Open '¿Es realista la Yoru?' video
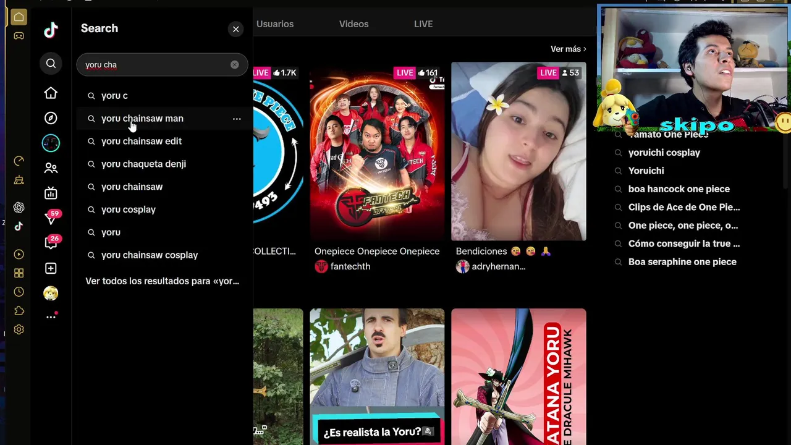The width and height of the screenshot is (791, 445). point(377,377)
